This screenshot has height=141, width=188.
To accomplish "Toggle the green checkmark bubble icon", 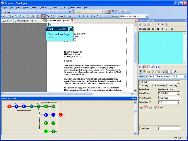I will [x=140, y=72].
